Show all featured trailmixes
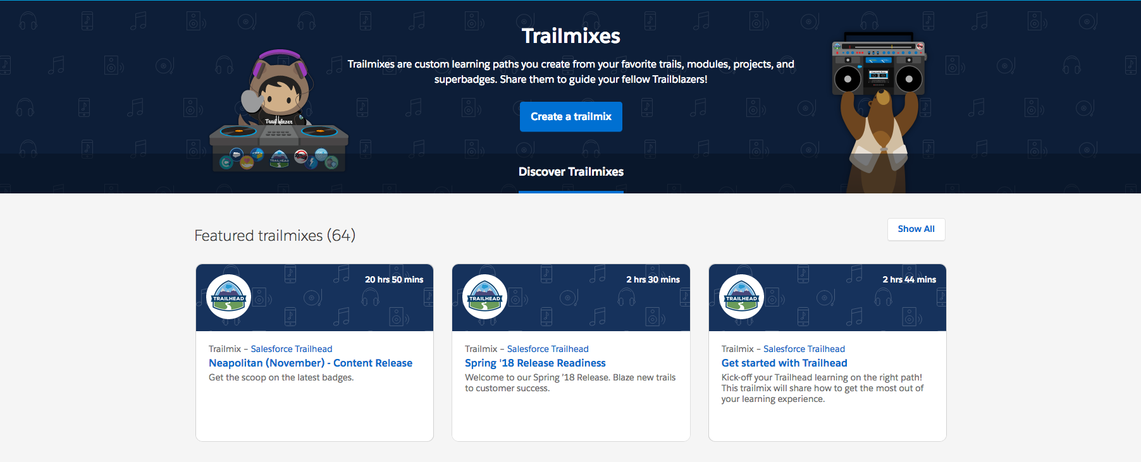Image resolution: width=1141 pixels, height=462 pixels. tap(916, 229)
